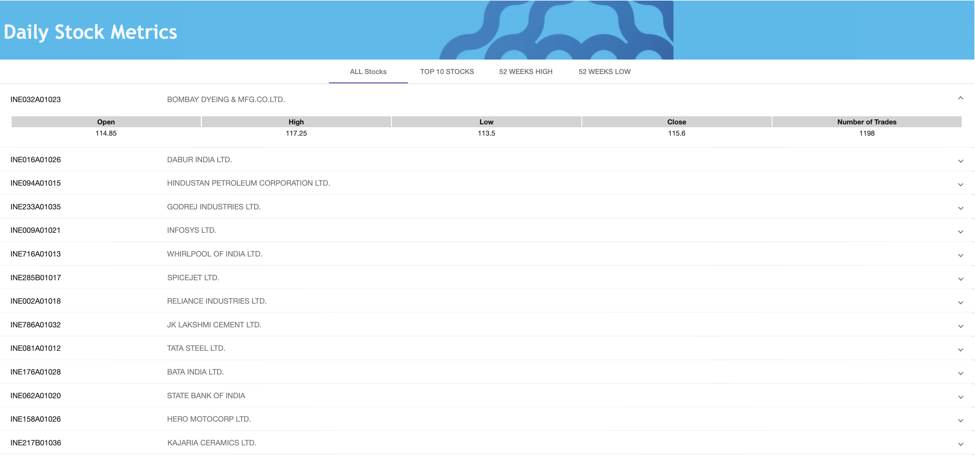Click the ISIN code INE786A01032
This screenshot has width=975, height=461.
point(36,324)
